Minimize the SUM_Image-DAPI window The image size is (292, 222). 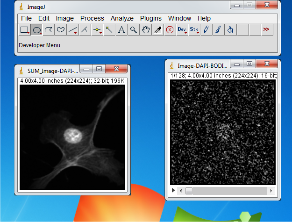(x=86, y=69)
